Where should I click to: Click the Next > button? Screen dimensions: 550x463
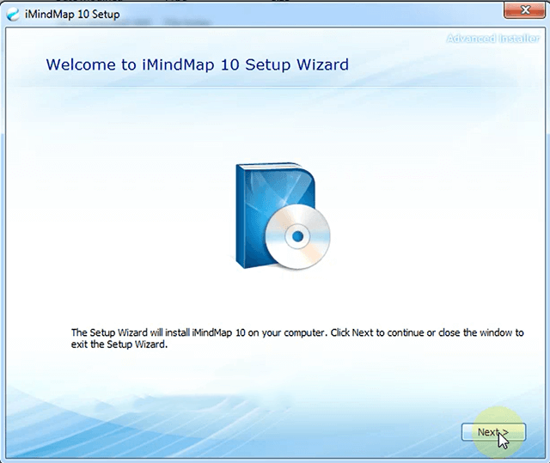point(493,432)
